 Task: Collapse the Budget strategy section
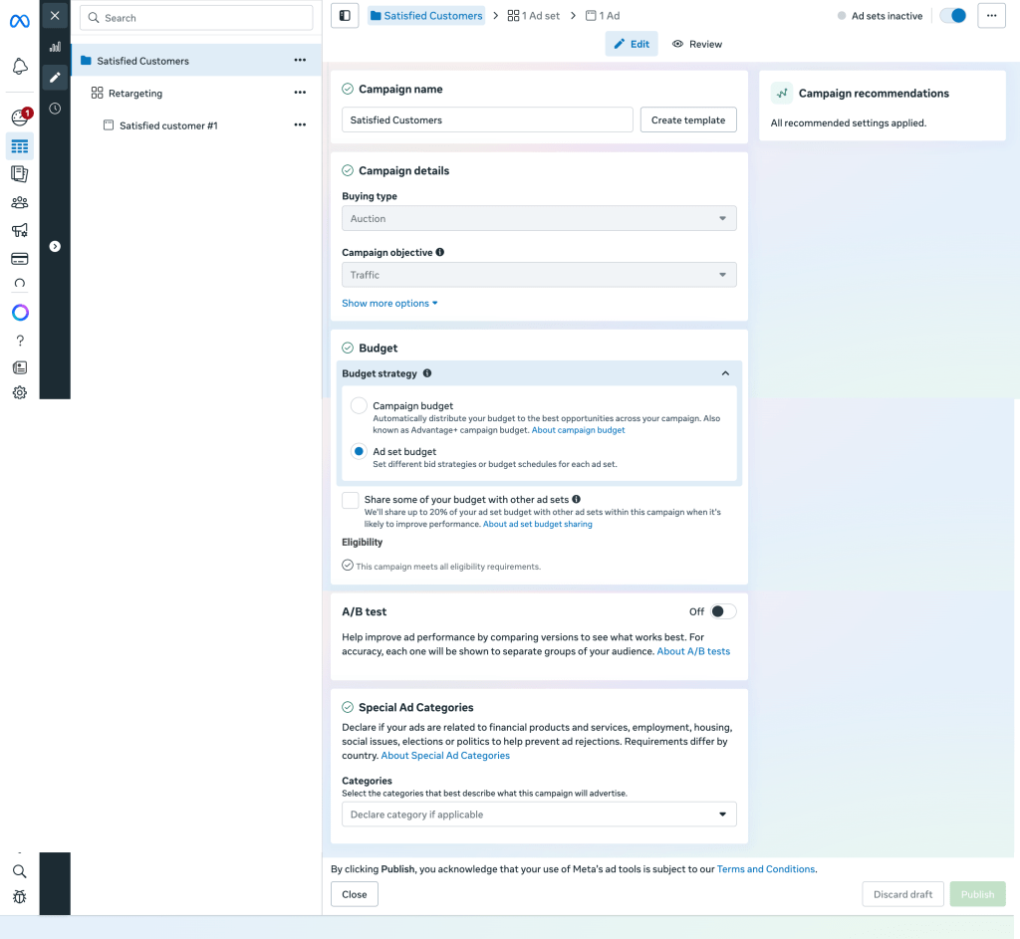click(725, 373)
